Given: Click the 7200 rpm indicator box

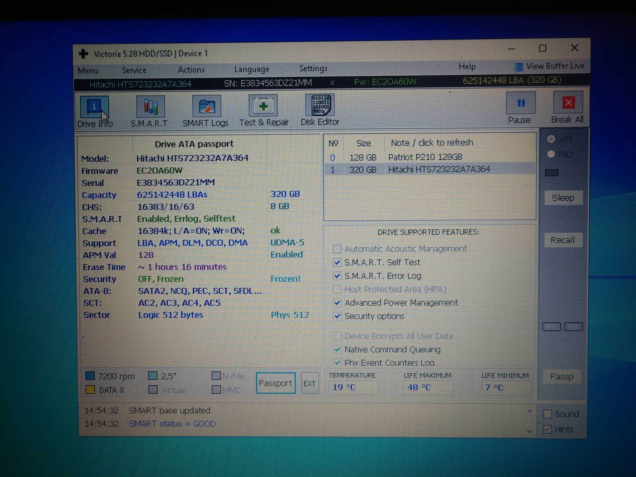Looking at the screenshot, I should coord(90,376).
